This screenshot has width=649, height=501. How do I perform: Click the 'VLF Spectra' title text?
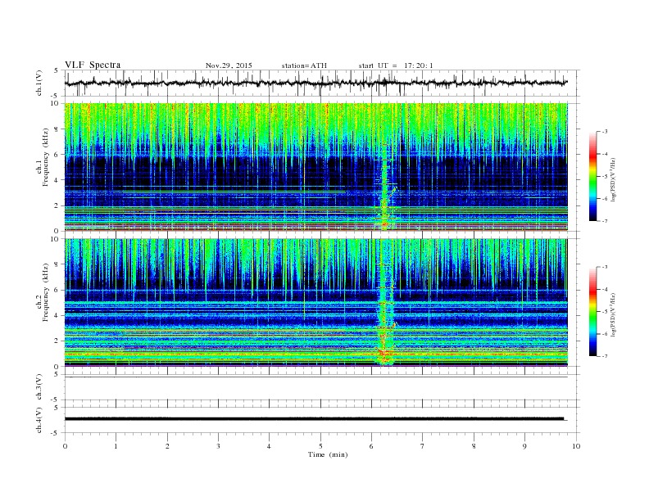click(x=93, y=65)
